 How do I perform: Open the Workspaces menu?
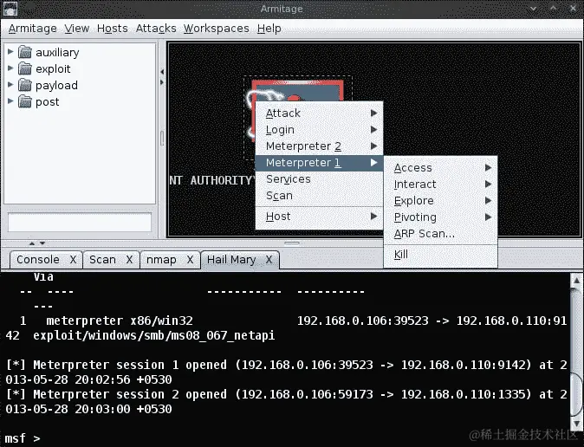[x=216, y=29]
